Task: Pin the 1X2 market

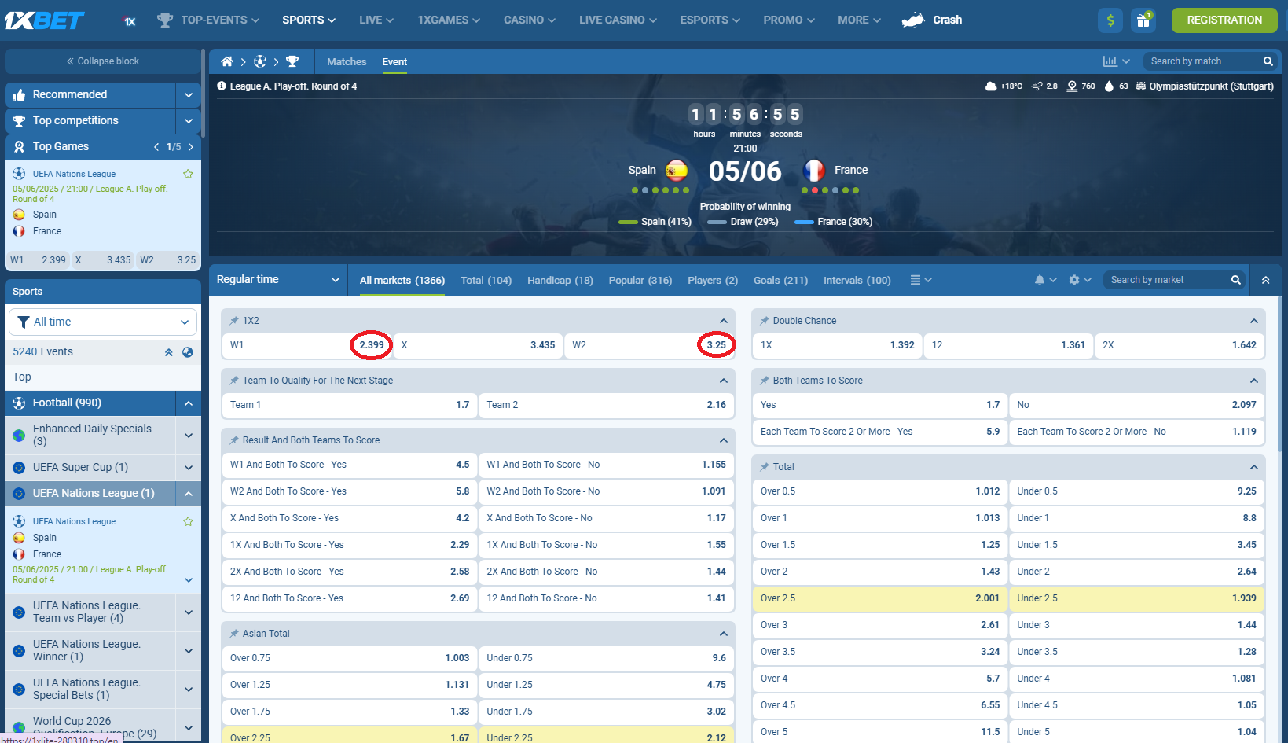Action: pos(234,321)
